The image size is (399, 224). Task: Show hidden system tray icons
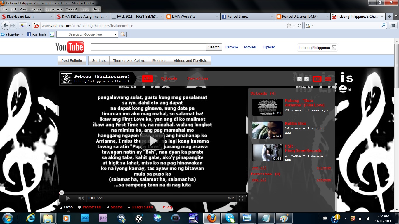[346, 218]
